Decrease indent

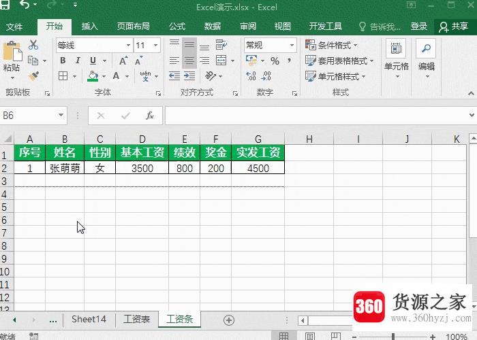174,76
